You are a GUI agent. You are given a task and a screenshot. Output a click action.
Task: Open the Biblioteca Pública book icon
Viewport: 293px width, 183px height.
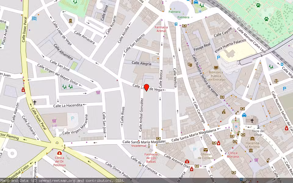216,68
